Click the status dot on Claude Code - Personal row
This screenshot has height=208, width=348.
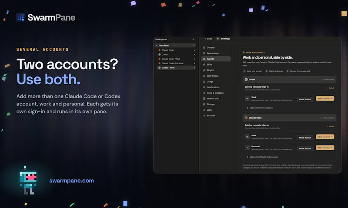(x=194, y=63)
